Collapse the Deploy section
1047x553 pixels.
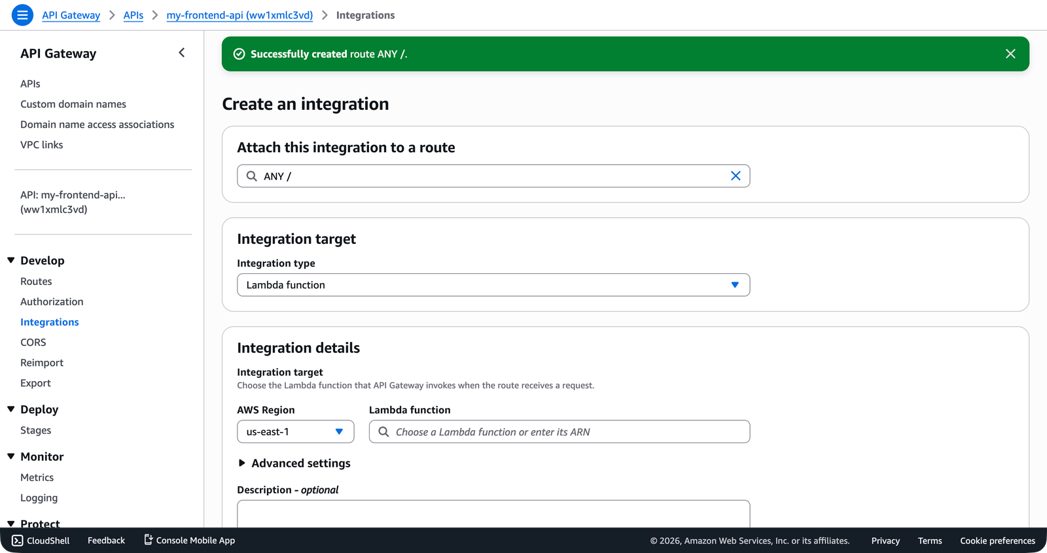pyautogui.click(x=11, y=409)
